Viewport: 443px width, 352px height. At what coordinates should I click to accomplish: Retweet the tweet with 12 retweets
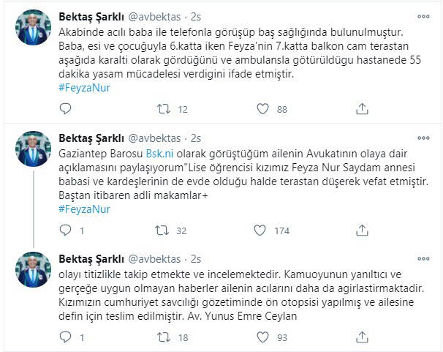(164, 109)
